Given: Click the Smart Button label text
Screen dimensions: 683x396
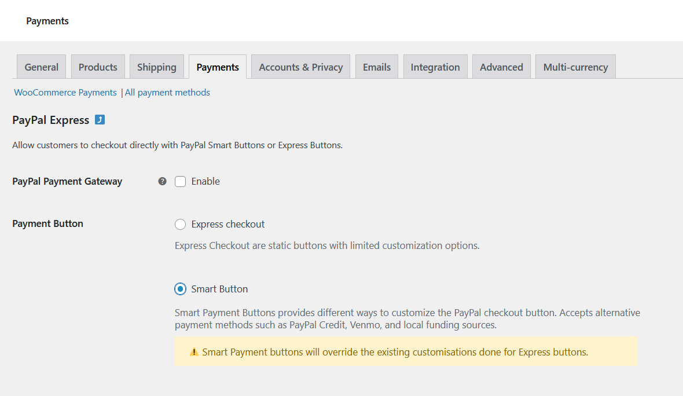Looking at the screenshot, I should point(219,289).
